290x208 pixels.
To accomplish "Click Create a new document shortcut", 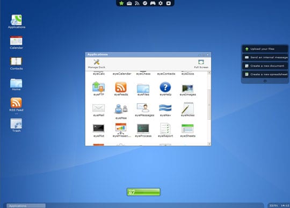I will (265, 66).
